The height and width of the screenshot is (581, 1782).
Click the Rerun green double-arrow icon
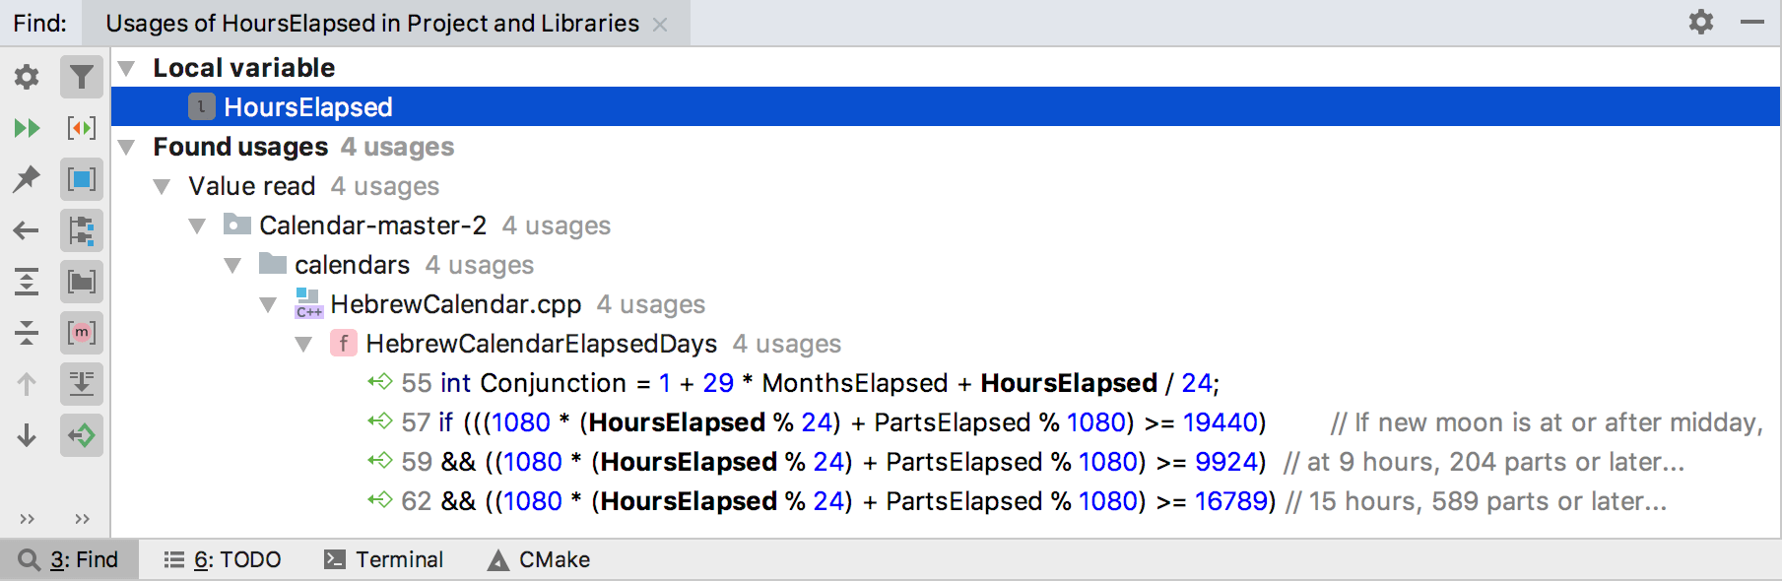click(x=27, y=128)
